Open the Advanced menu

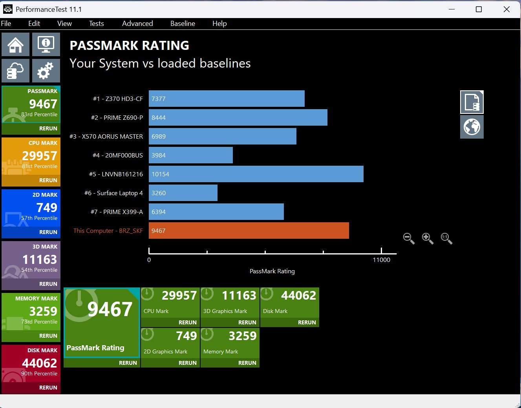(137, 24)
